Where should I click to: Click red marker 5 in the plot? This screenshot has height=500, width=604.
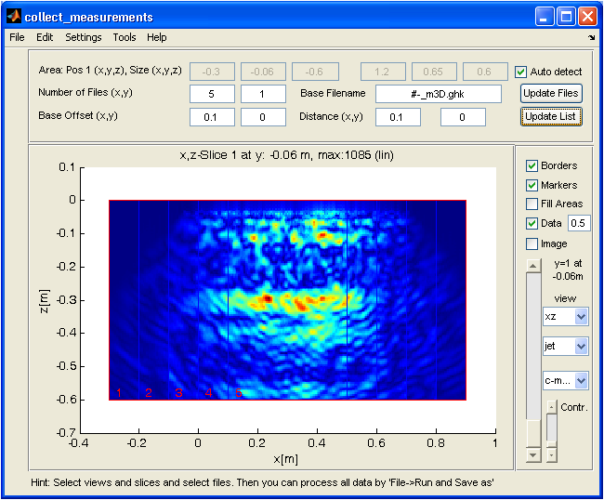tap(239, 392)
